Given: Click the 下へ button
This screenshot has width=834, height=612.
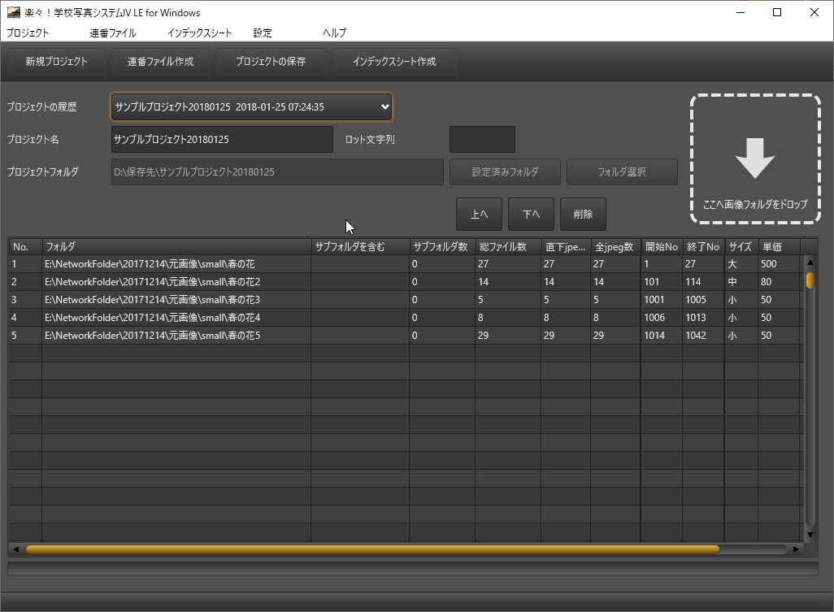Looking at the screenshot, I should (531, 215).
